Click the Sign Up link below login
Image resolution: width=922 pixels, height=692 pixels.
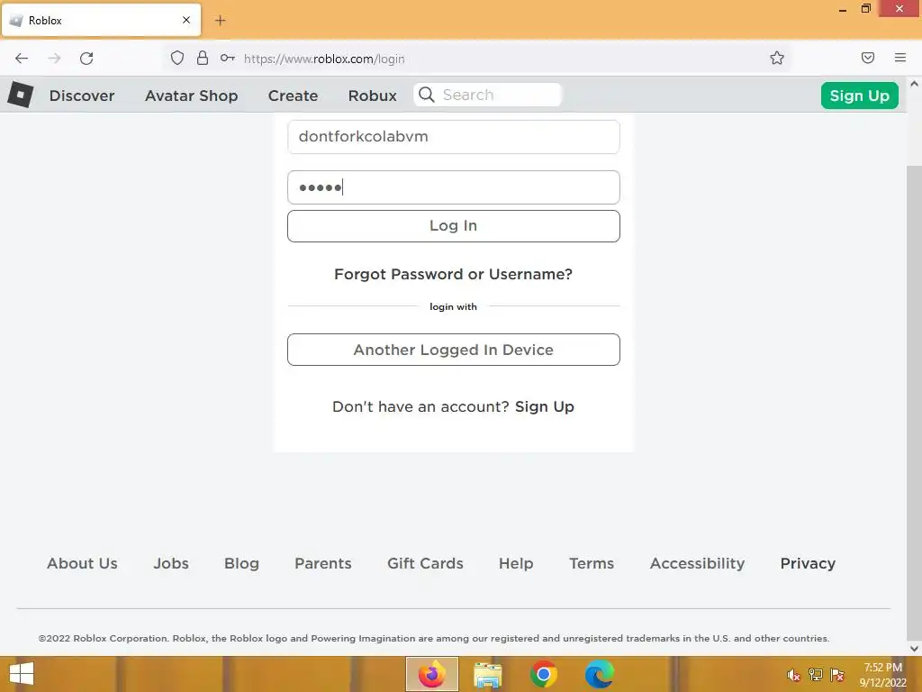[x=545, y=406]
